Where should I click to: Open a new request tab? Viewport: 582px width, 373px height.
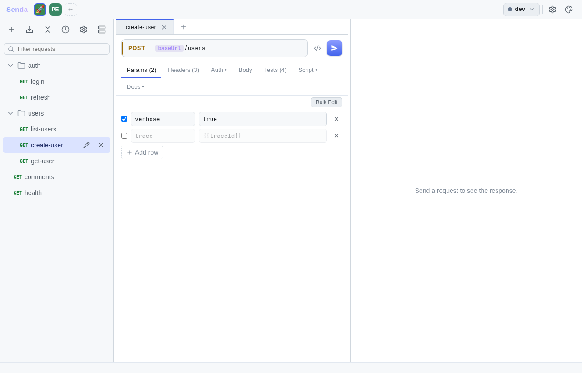pyautogui.click(x=183, y=27)
